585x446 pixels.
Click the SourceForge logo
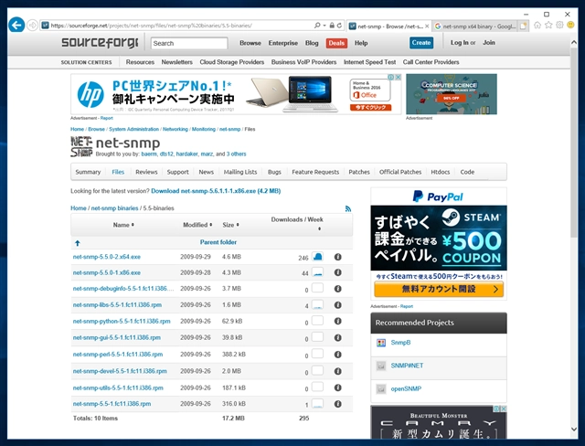tap(100, 43)
